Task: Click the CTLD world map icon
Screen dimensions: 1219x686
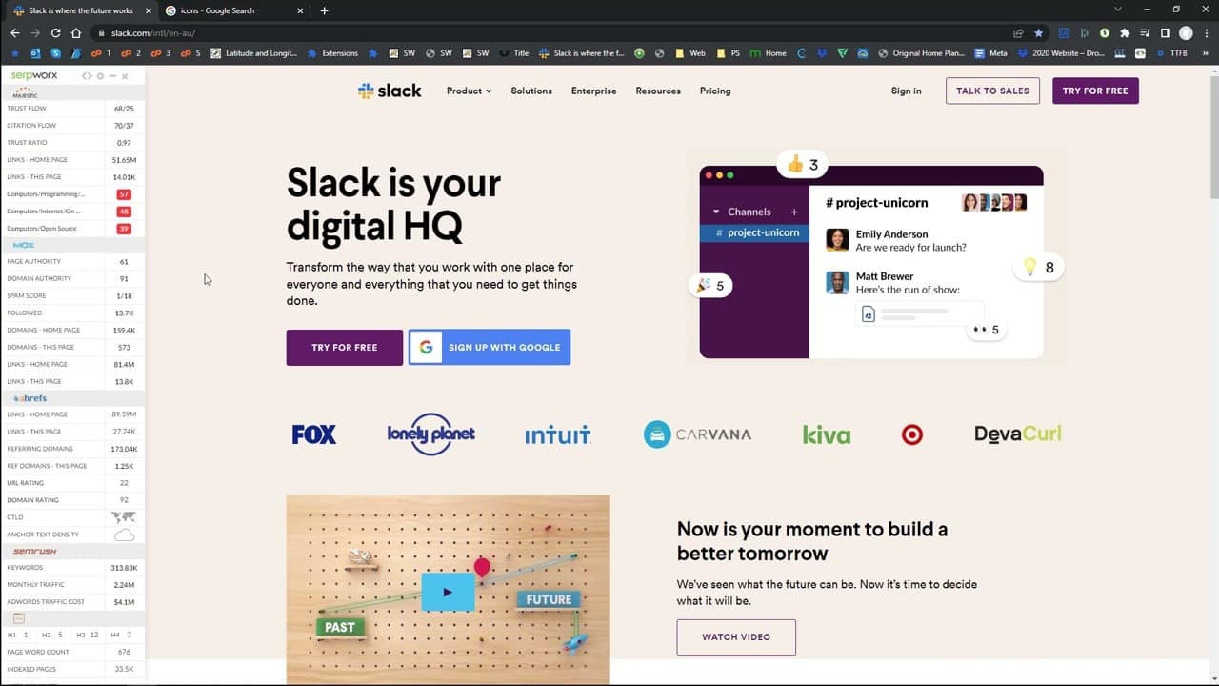Action: (124, 517)
